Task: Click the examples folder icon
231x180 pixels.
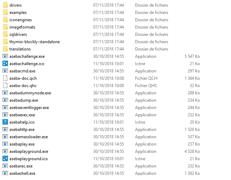Action: [5, 12]
